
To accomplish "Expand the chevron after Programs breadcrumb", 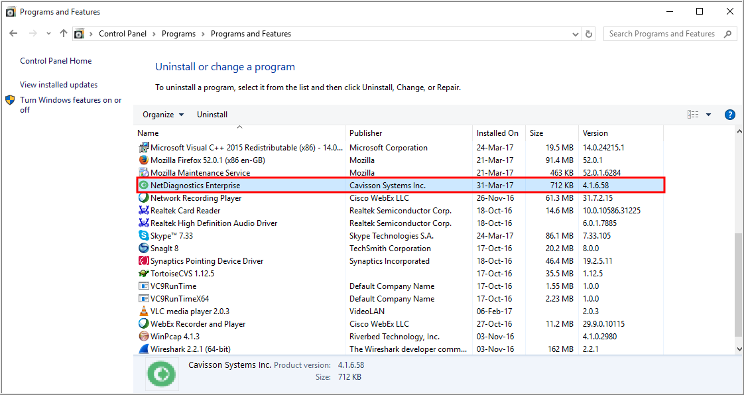I will coord(203,34).
